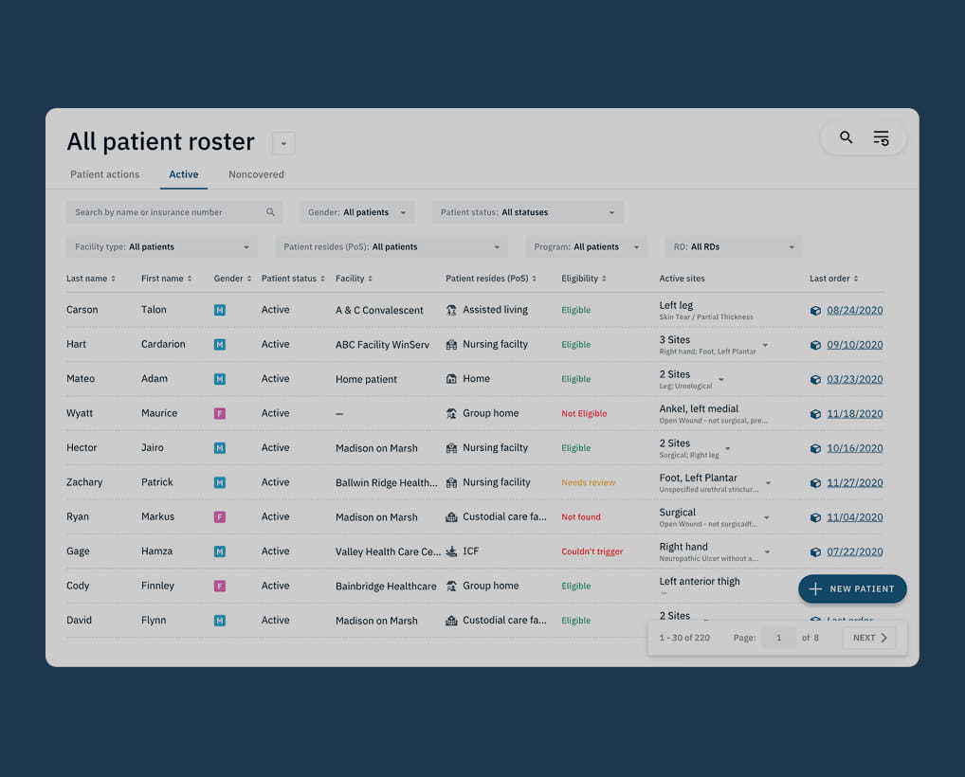This screenshot has height=777, width=965.
Task: Click order package icon beside 11/18/2020
Action: click(815, 414)
